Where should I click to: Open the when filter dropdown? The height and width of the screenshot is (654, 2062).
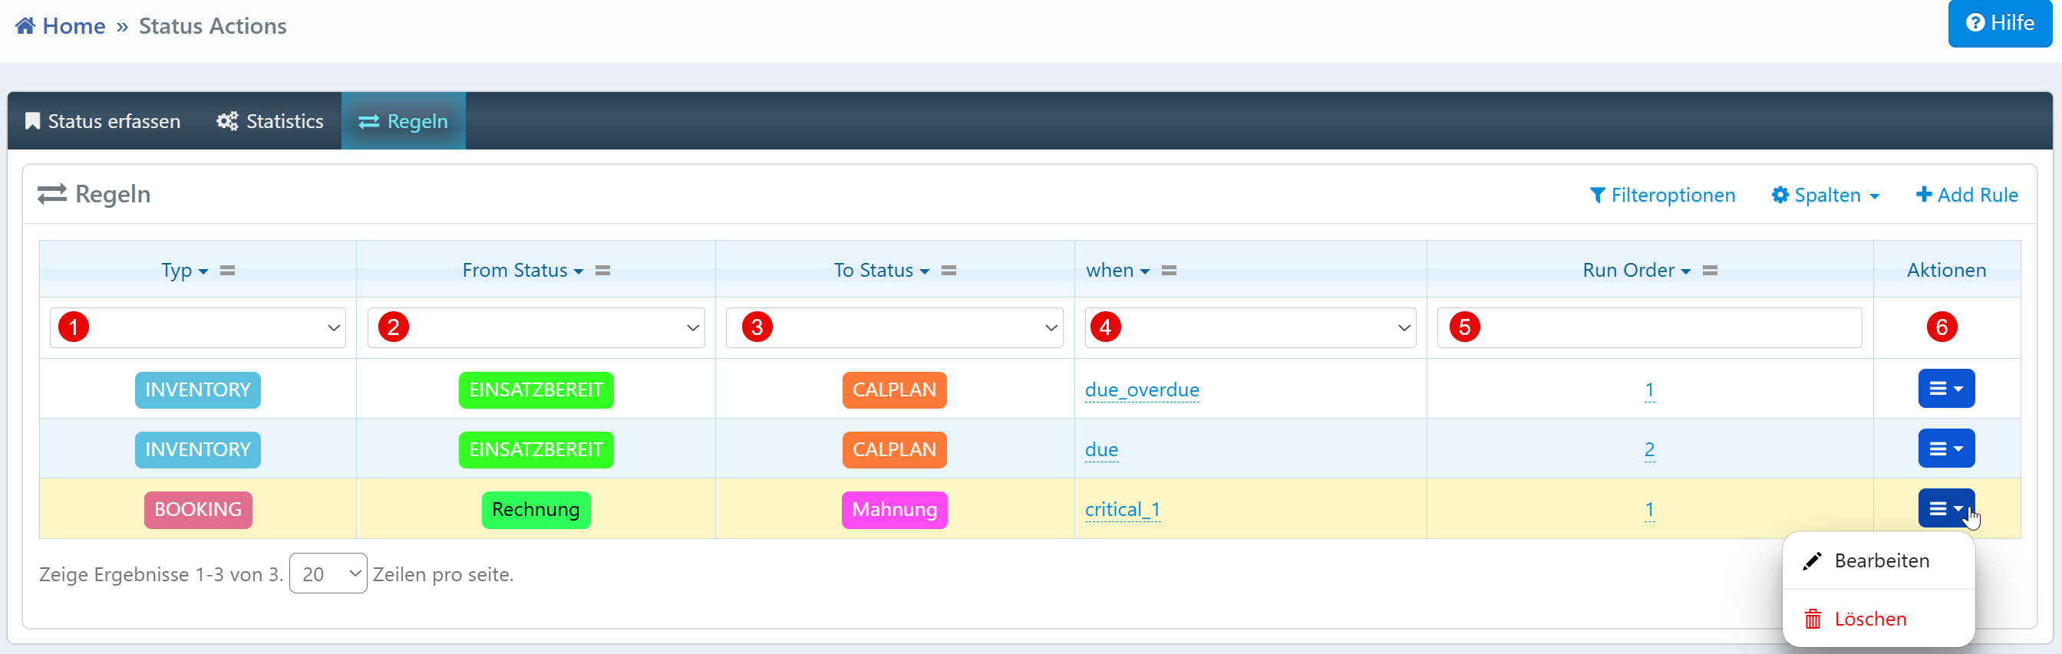(x=1249, y=328)
